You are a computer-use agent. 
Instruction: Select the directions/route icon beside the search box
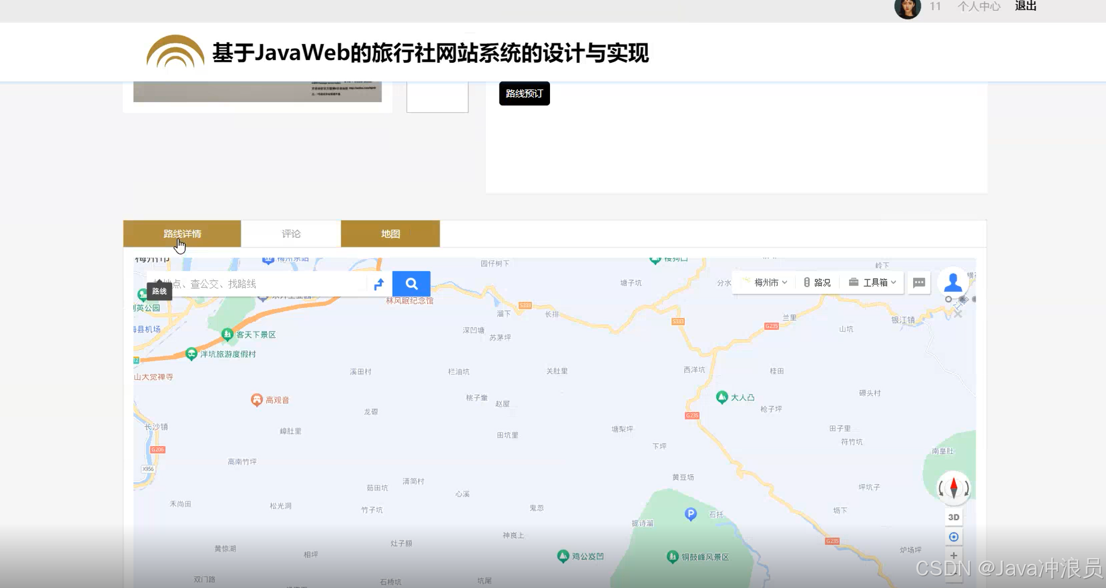(x=379, y=284)
